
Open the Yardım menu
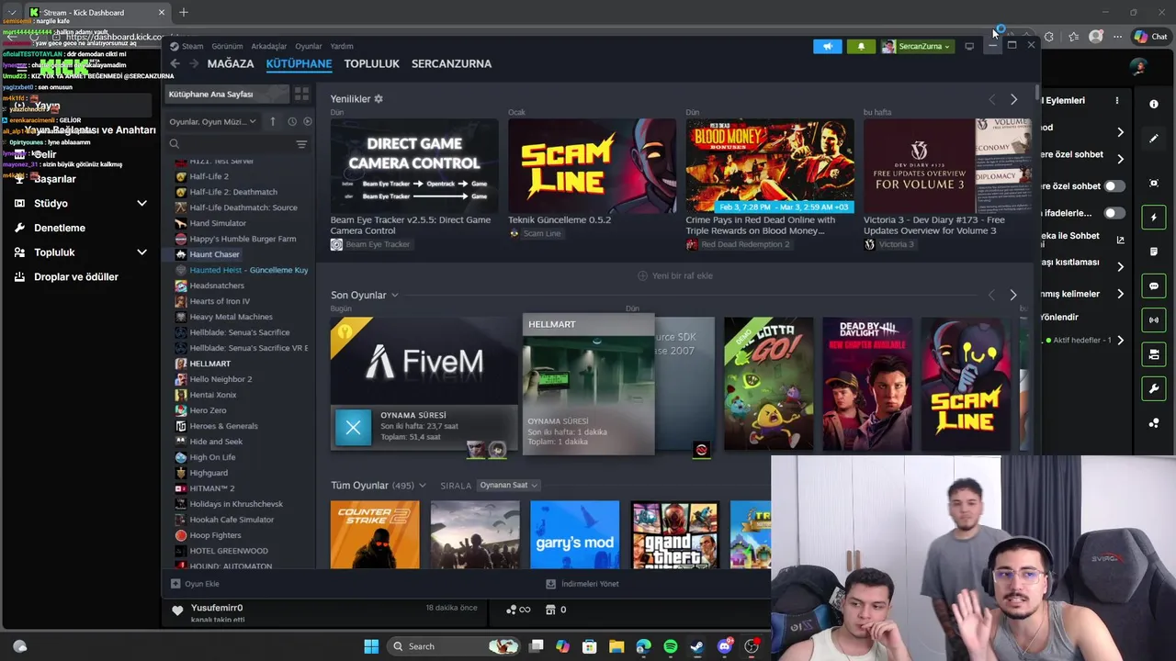click(342, 46)
